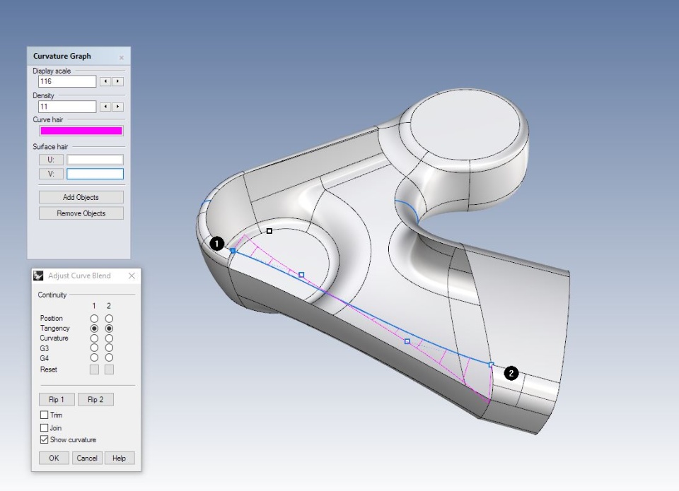The width and height of the screenshot is (679, 491).
Task: Click the Density input field
Action: click(67, 107)
